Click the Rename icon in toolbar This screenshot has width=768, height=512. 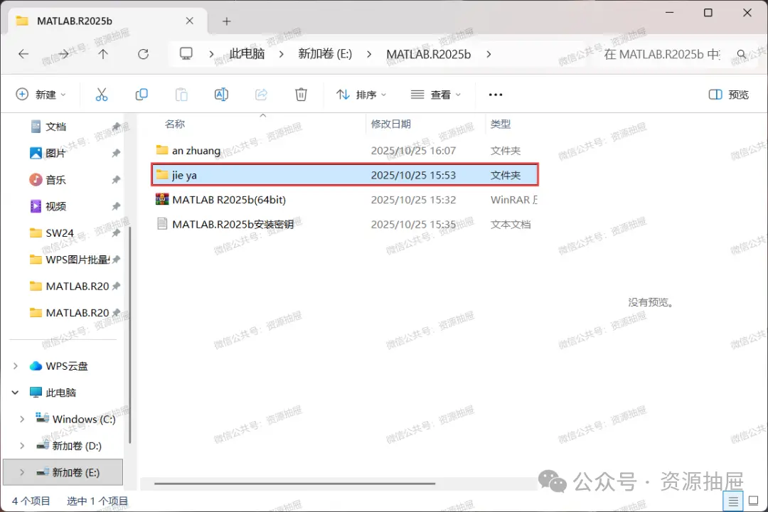(x=221, y=95)
